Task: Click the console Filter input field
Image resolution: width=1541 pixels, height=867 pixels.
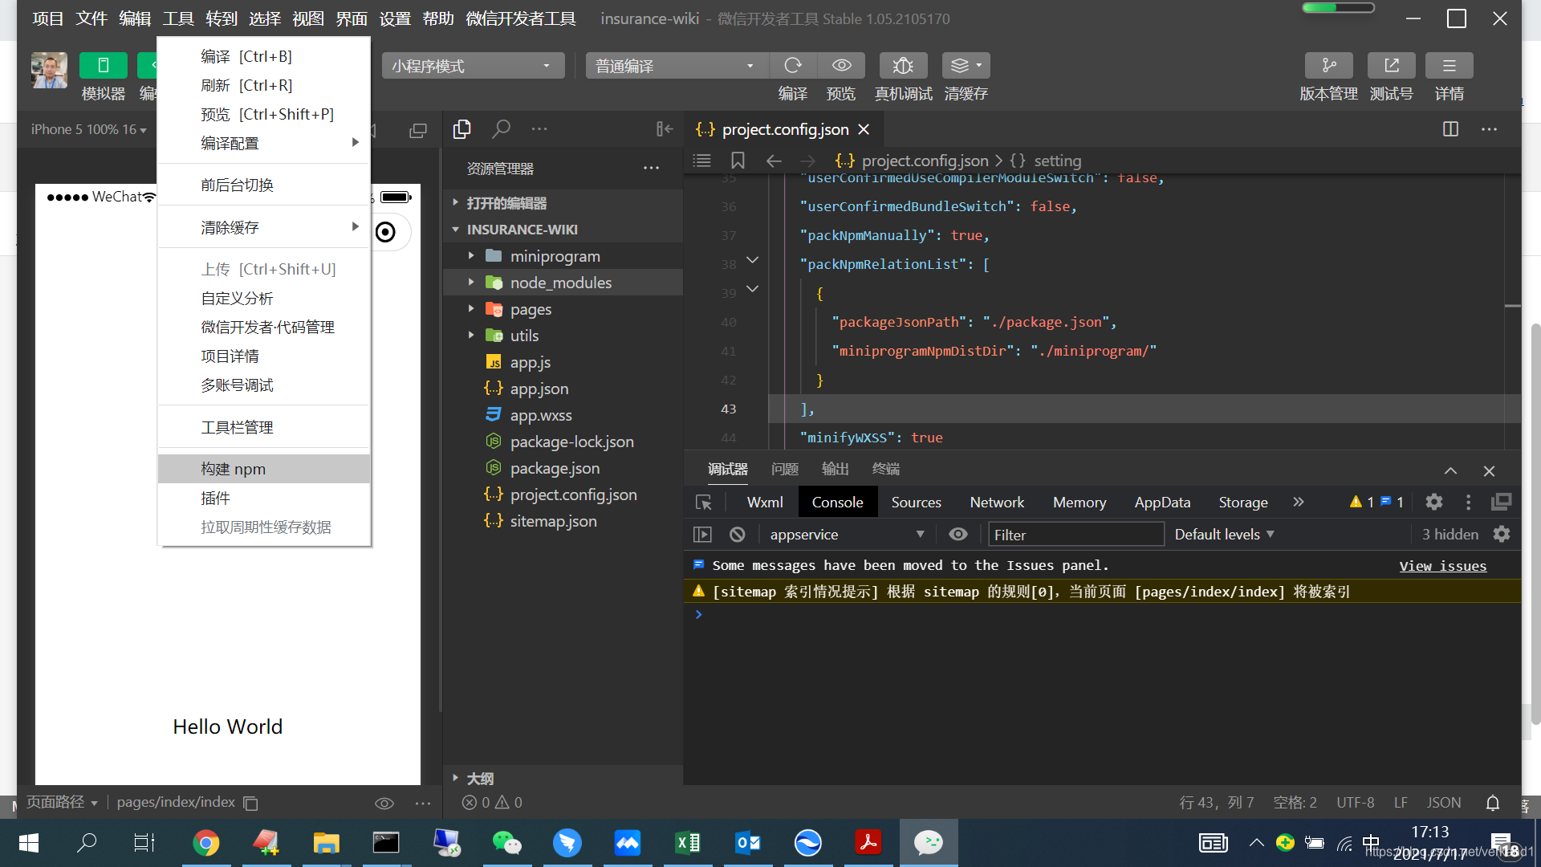Action: pyautogui.click(x=1075, y=535)
